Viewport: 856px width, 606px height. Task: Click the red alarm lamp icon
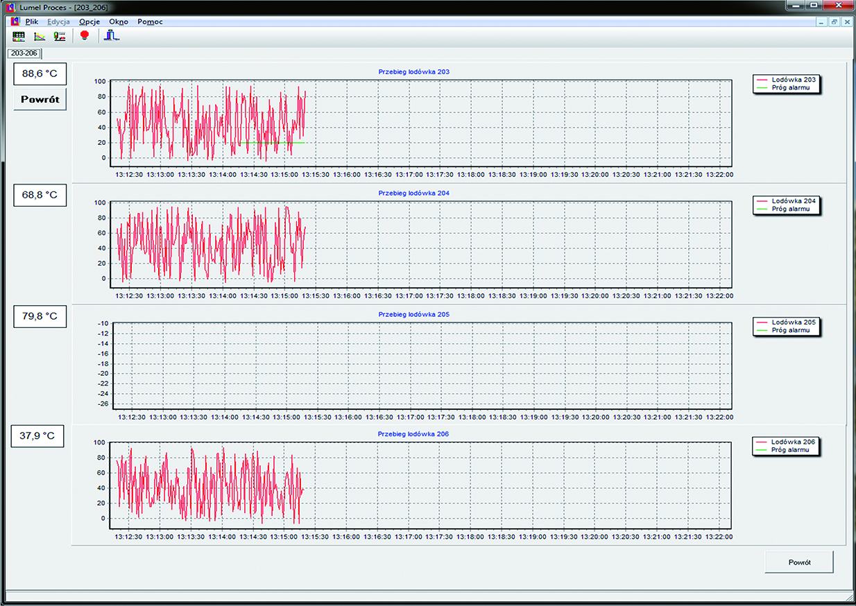point(85,35)
